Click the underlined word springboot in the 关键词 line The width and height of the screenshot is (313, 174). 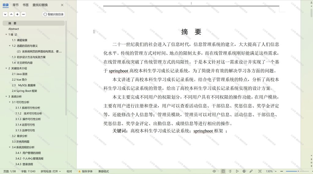point(203,131)
